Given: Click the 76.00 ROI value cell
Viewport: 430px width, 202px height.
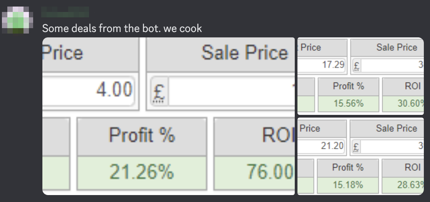Looking at the screenshot, I should coord(254,172).
